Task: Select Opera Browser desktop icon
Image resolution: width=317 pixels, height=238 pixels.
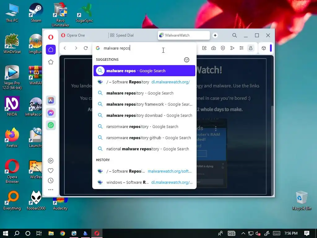Action: (12, 171)
